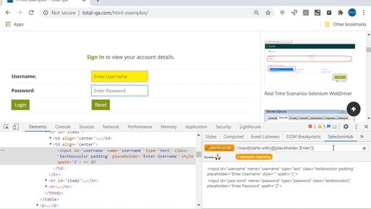
Task: Select the closing tbody tag line
Action: 54,193
